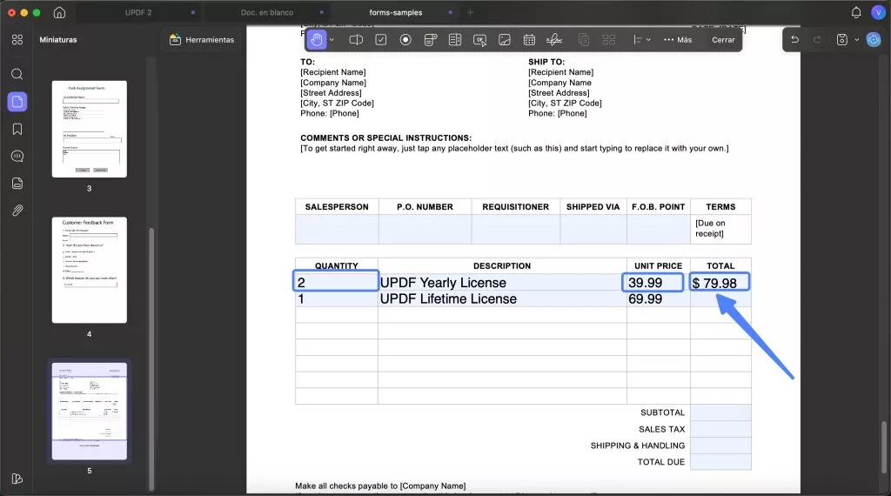Screen dimensions: 891x496
Task: Open the Más options menu
Action: (678, 40)
